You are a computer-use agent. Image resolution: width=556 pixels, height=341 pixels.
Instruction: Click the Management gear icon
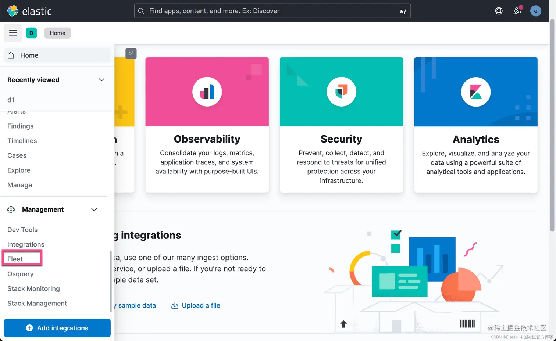pos(11,209)
